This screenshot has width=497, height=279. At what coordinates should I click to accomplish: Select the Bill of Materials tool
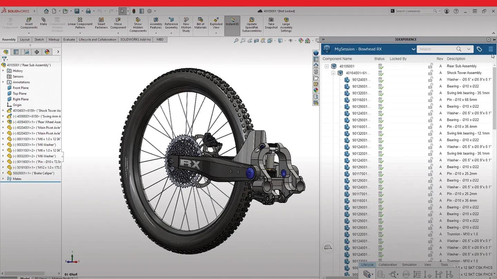[x=201, y=23]
